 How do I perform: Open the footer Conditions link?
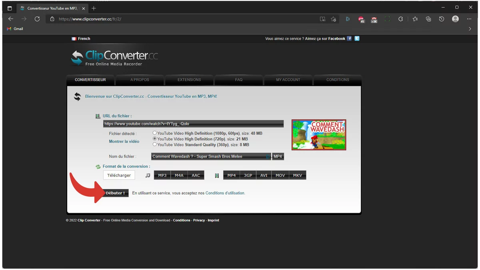[182, 220]
